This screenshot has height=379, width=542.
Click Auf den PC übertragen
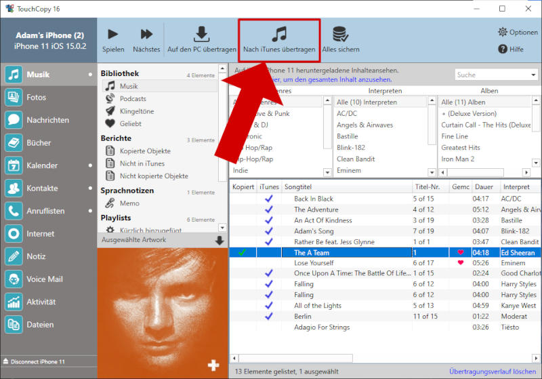pos(201,40)
